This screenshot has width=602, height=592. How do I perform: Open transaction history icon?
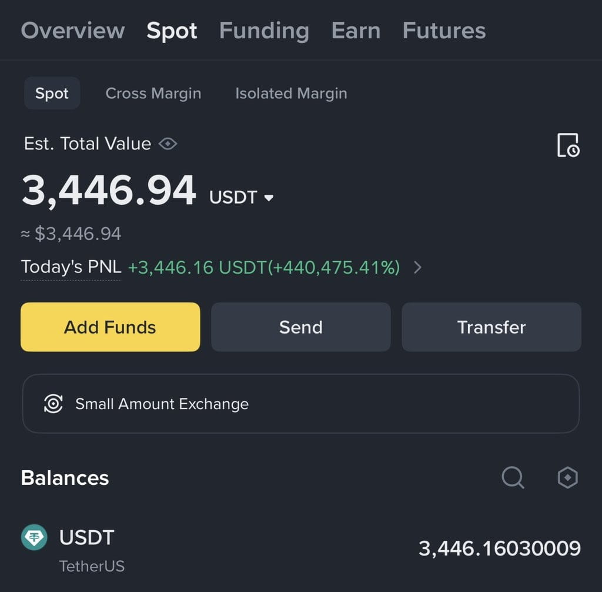pyautogui.click(x=568, y=145)
